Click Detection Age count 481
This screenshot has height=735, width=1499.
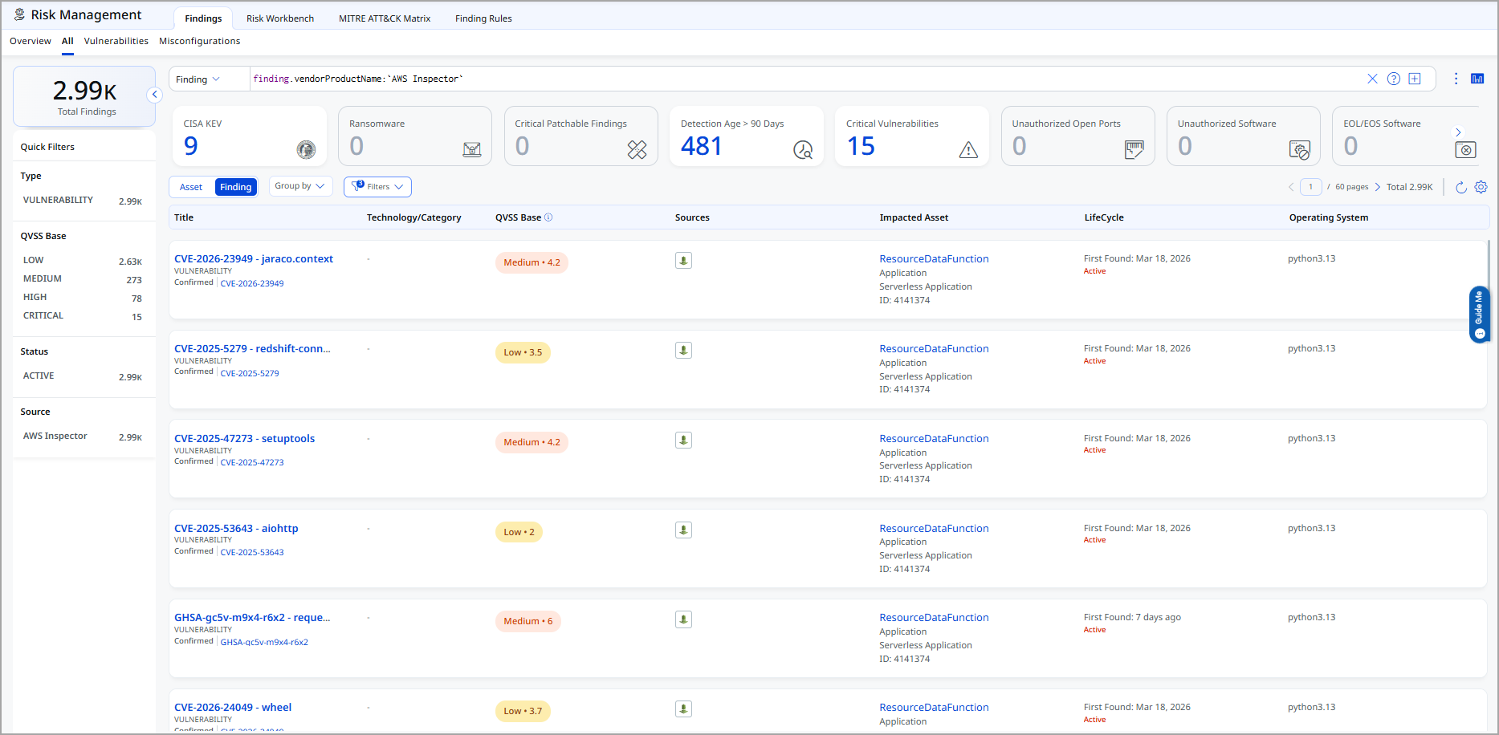(x=702, y=146)
